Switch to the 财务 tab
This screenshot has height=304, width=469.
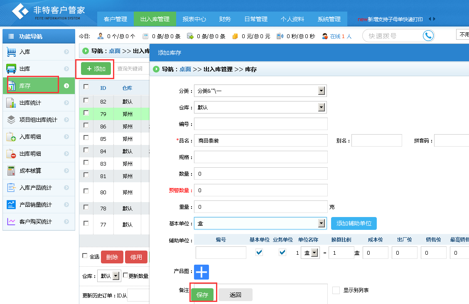(x=225, y=19)
